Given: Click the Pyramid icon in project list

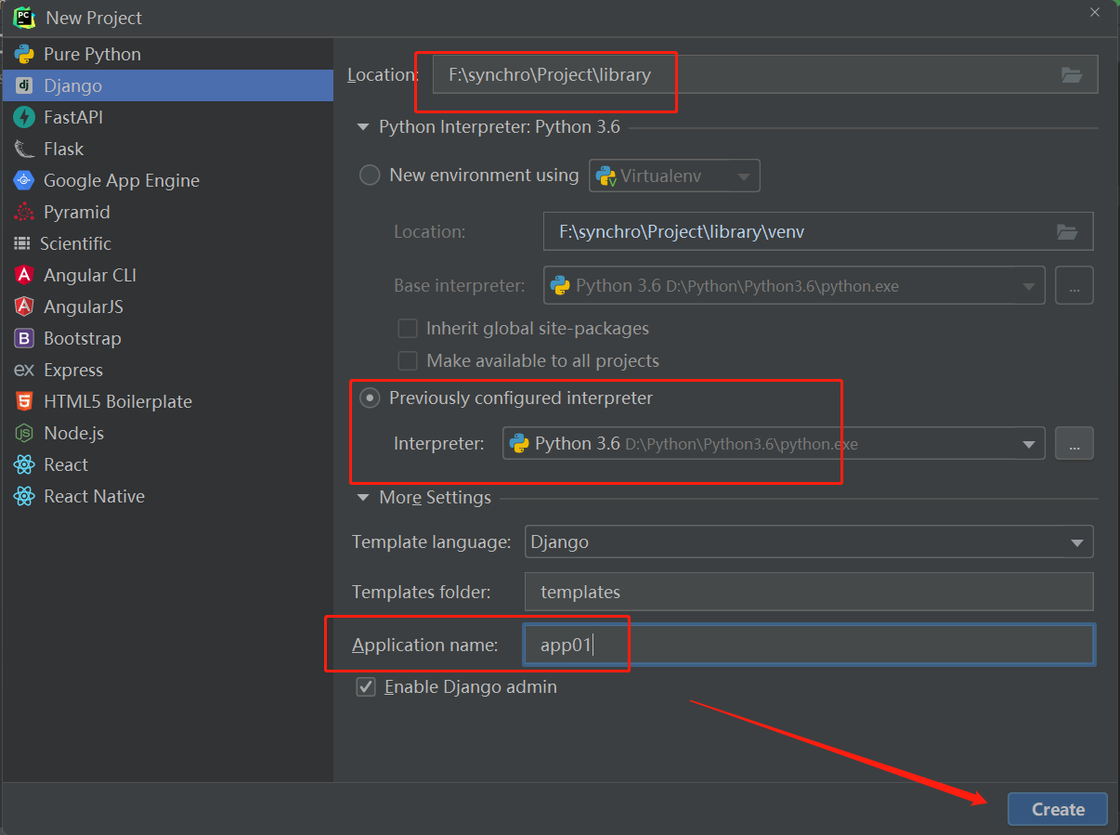Looking at the screenshot, I should click(24, 212).
